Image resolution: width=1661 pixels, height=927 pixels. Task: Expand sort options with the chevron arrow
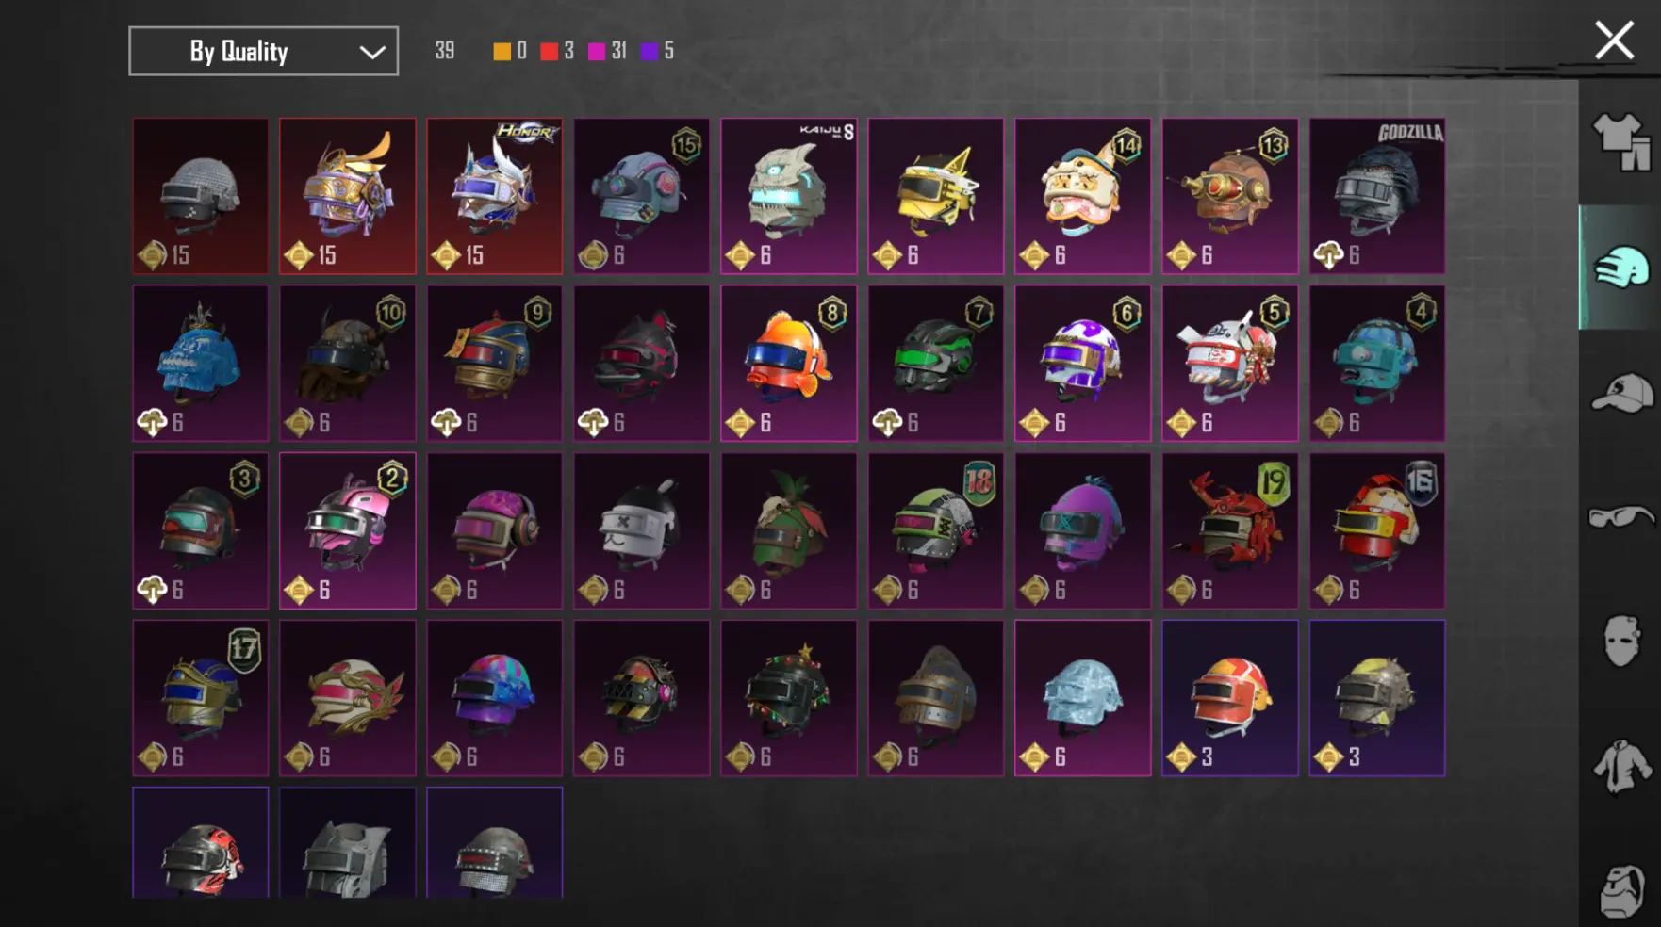pyautogui.click(x=372, y=52)
